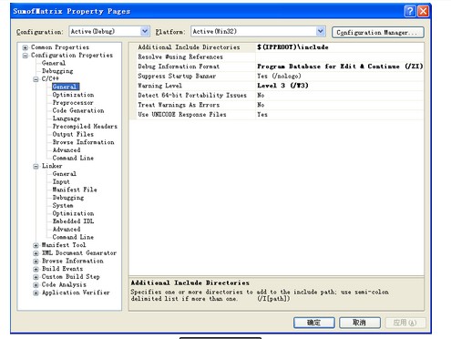The image size is (451, 339).
Task: Select the Code Analysis label
Action: coord(64,284)
